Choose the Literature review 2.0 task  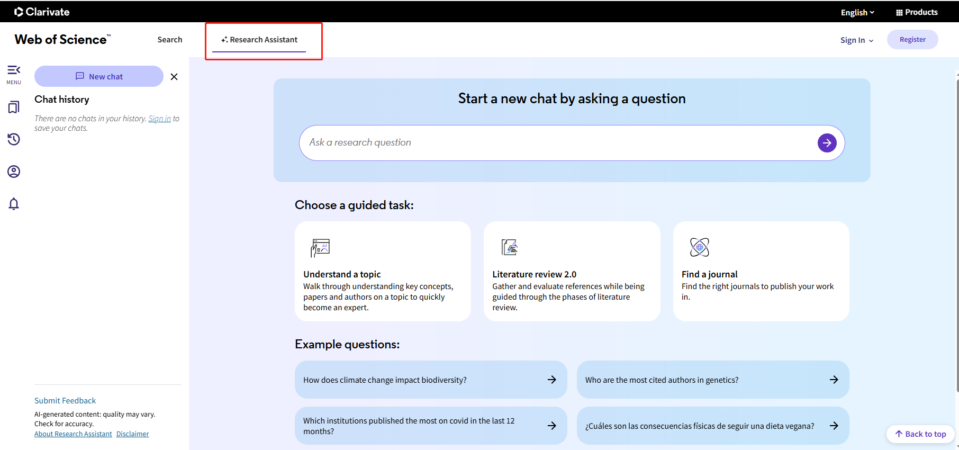click(x=572, y=271)
